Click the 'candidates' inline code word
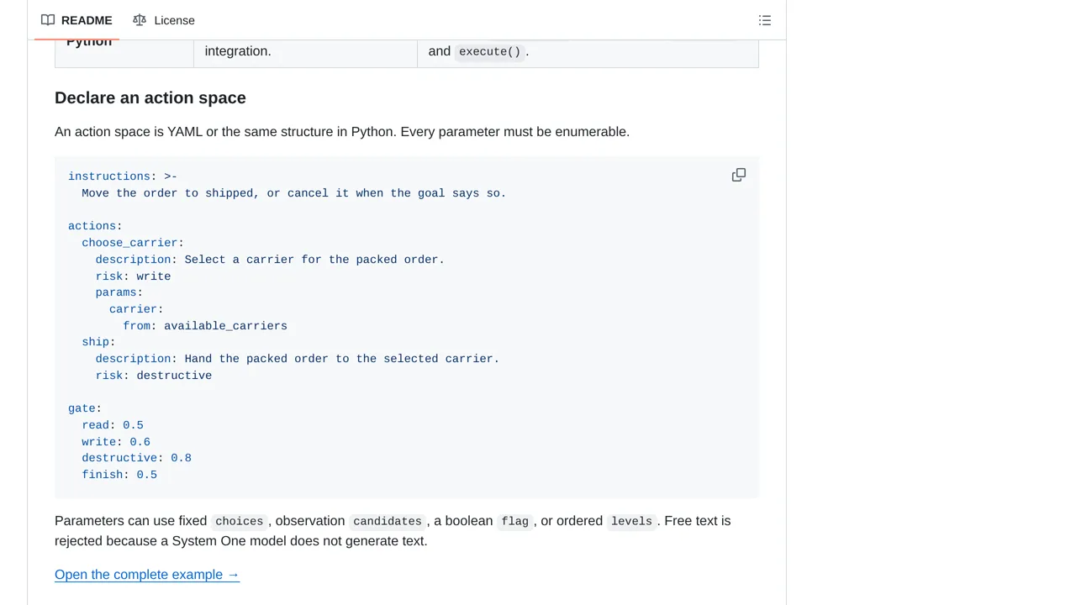This screenshot has width=1076, height=605. 388,521
